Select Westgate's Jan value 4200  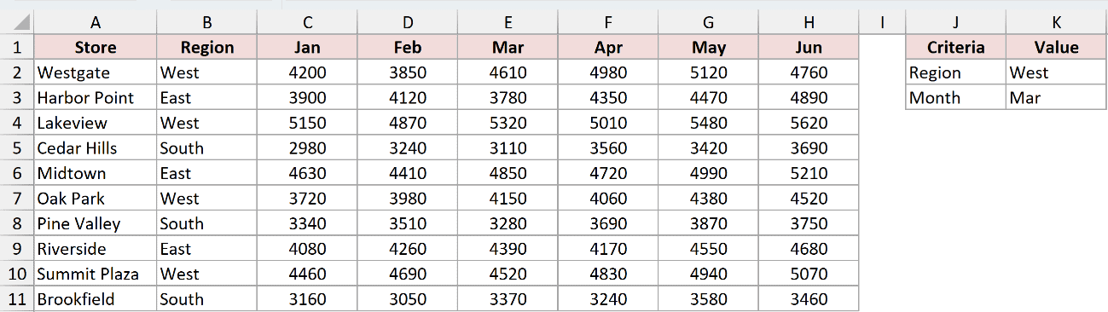point(308,72)
